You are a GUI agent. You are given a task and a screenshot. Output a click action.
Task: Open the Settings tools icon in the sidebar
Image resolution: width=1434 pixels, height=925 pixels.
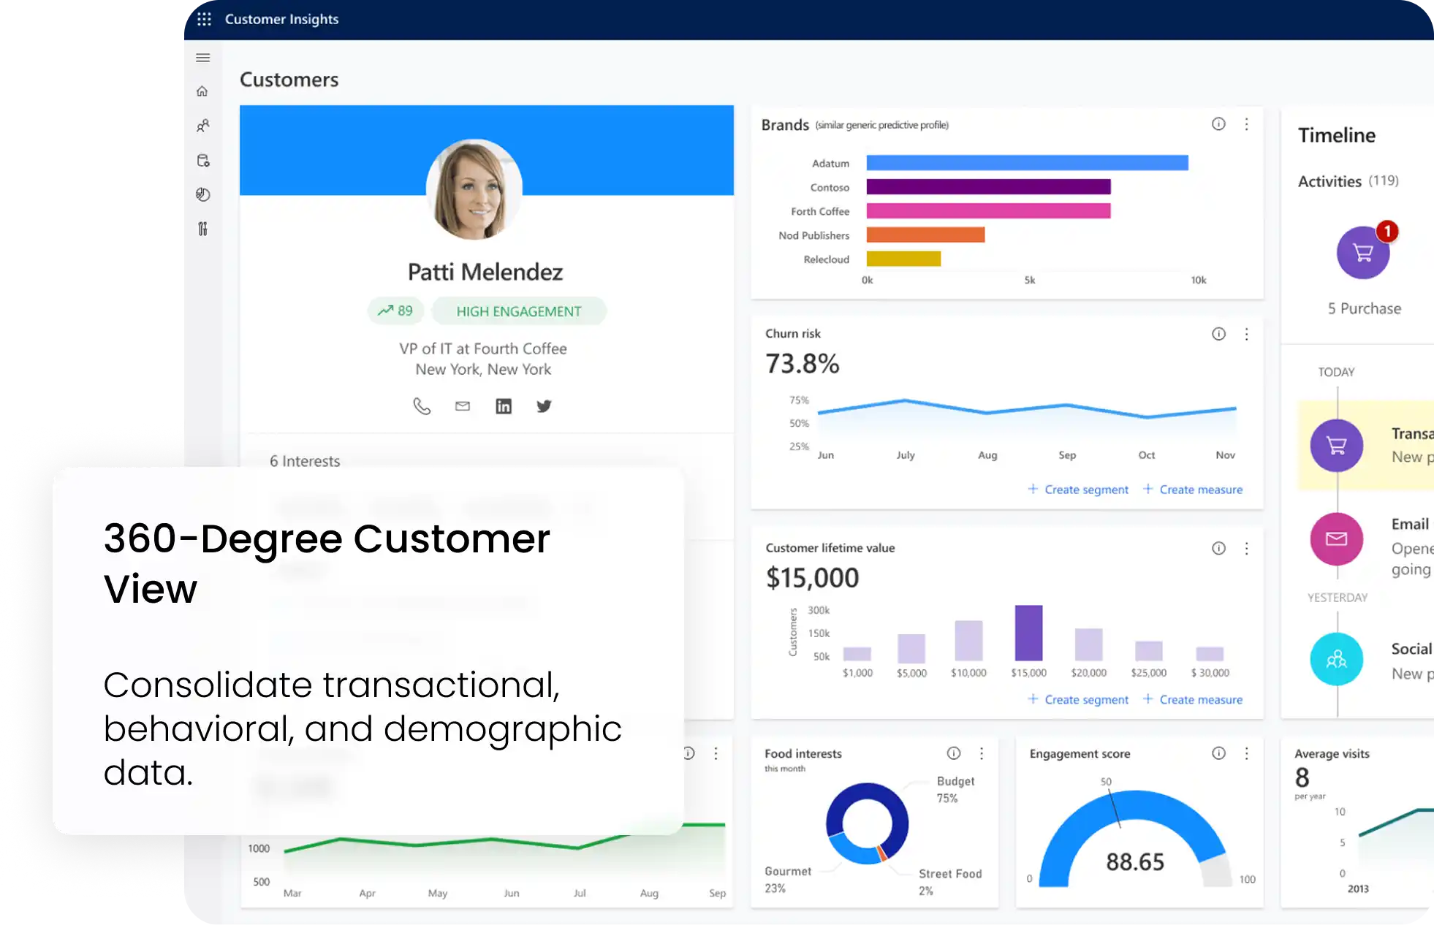(x=202, y=229)
